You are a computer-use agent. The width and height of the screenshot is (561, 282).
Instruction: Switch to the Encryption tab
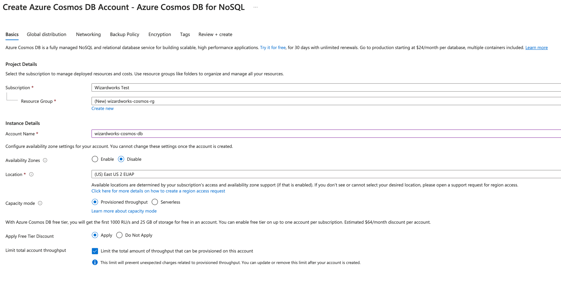(160, 34)
